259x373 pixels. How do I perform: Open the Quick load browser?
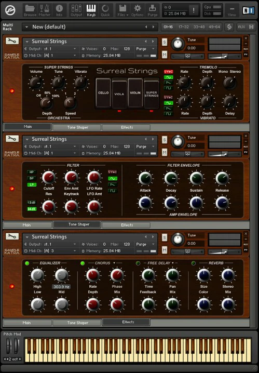pyautogui.click(x=105, y=10)
